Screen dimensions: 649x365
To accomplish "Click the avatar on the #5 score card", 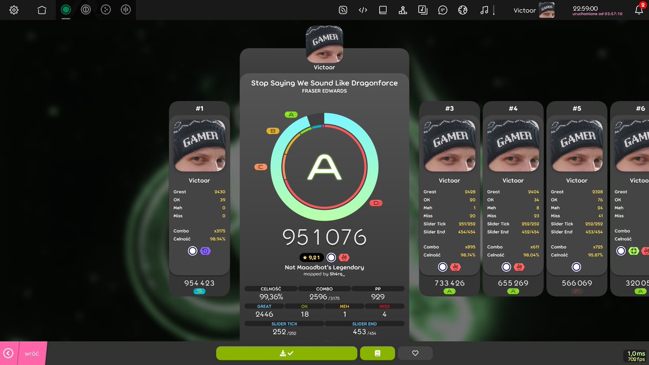I will click(577, 144).
